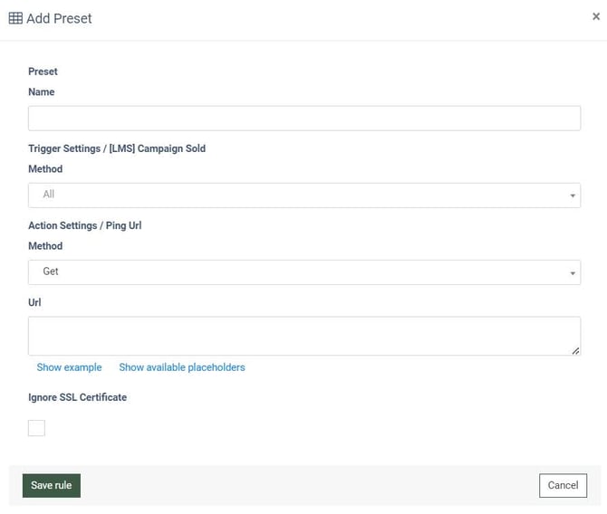Open the Show example link

tap(69, 367)
